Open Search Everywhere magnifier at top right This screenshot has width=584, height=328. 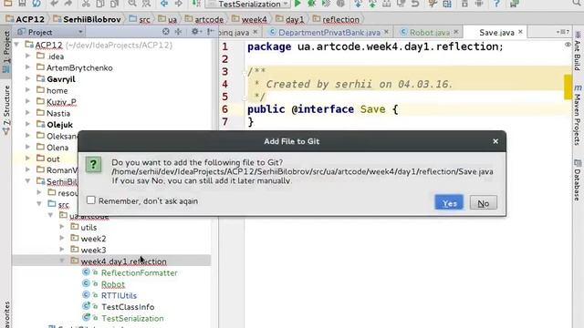point(577,4)
